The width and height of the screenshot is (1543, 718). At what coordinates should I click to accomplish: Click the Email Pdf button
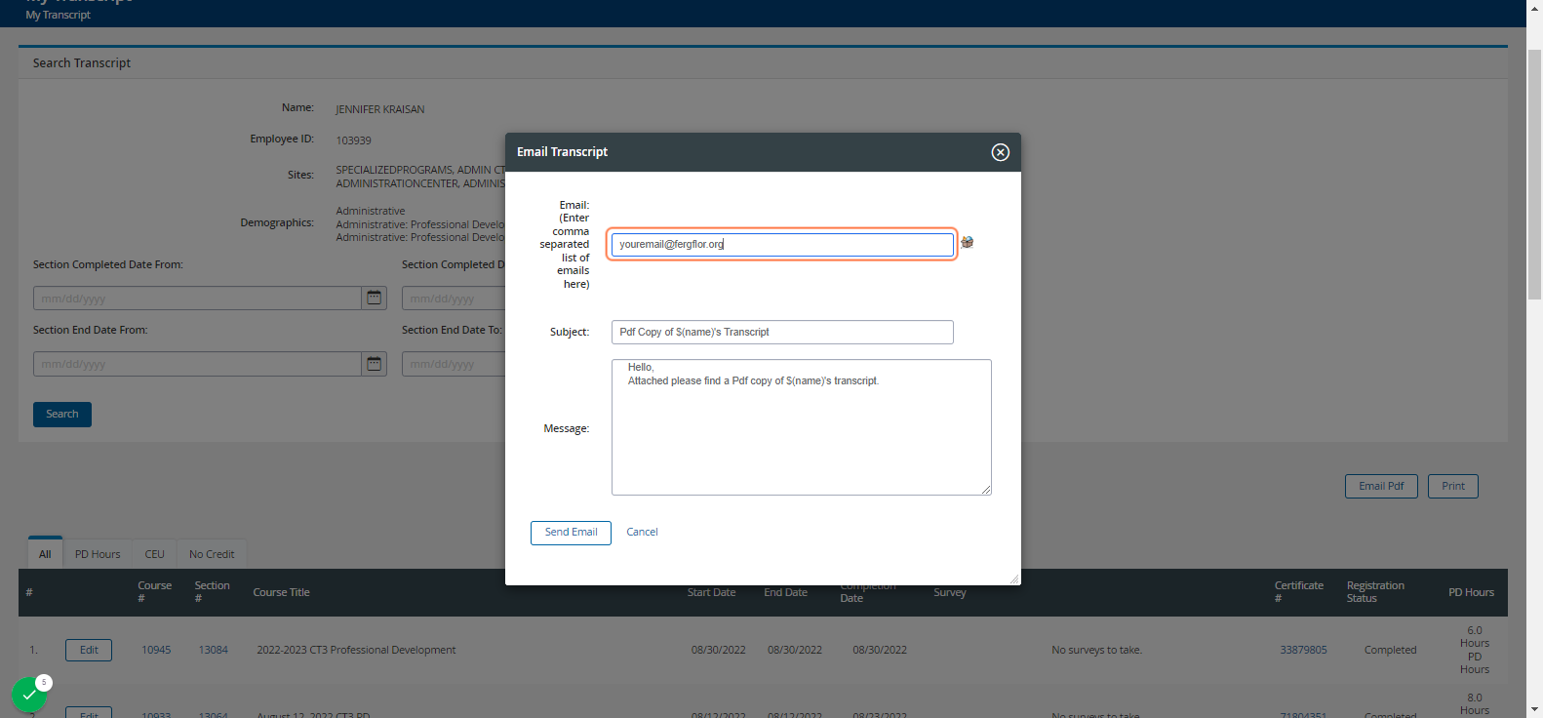[x=1381, y=486]
